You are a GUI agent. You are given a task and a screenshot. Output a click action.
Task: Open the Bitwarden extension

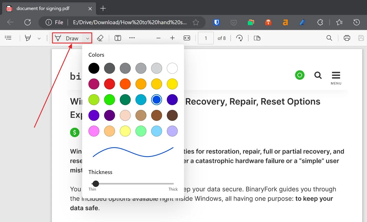pos(217,23)
